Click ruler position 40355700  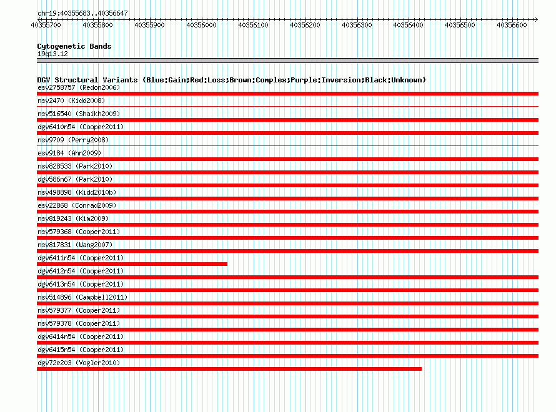(x=46, y=25)
